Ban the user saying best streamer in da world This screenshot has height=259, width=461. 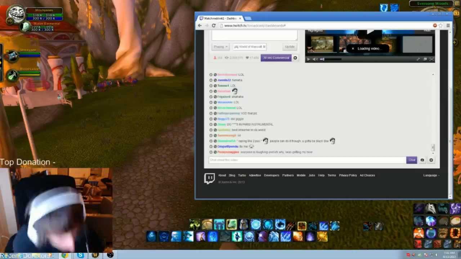pos(215,130)
